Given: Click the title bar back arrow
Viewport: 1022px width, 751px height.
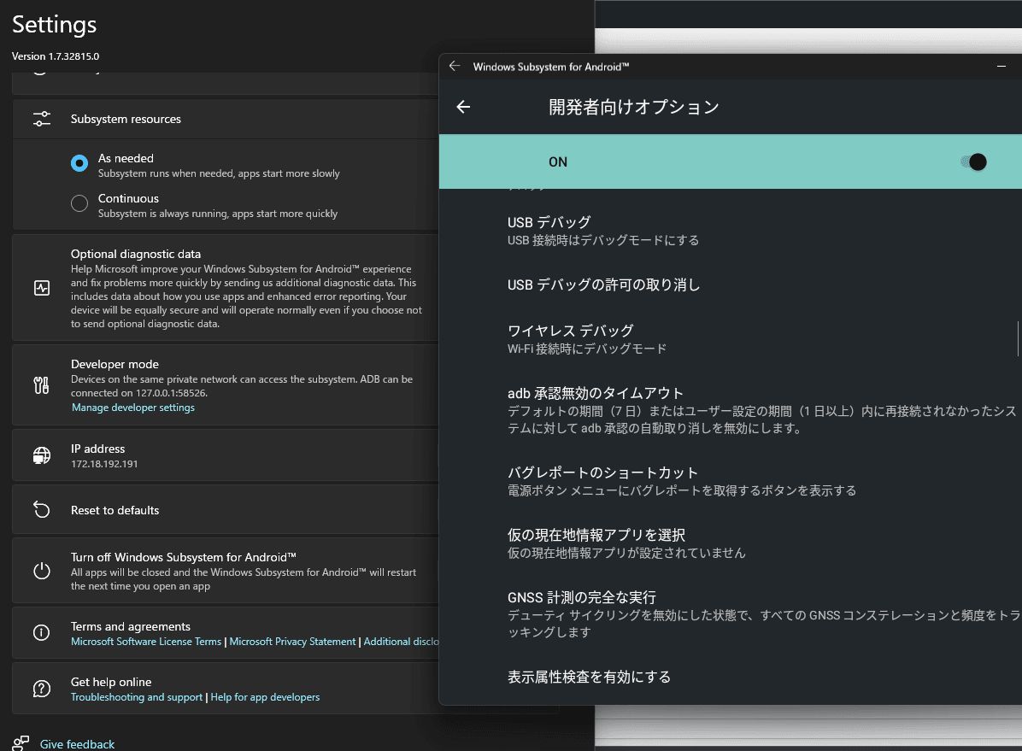Looking at the screenshot, I should (x=455, y=67).
